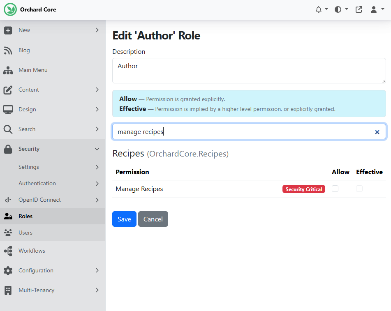391x311 pixels.
Task: Click the Permission column header
Action: point(132,172)
